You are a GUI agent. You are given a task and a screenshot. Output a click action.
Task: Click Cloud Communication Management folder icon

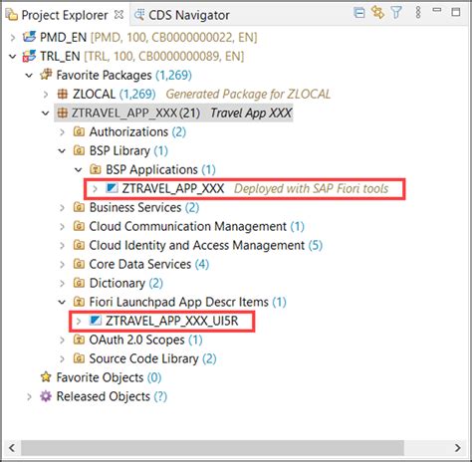click(79, 226)
